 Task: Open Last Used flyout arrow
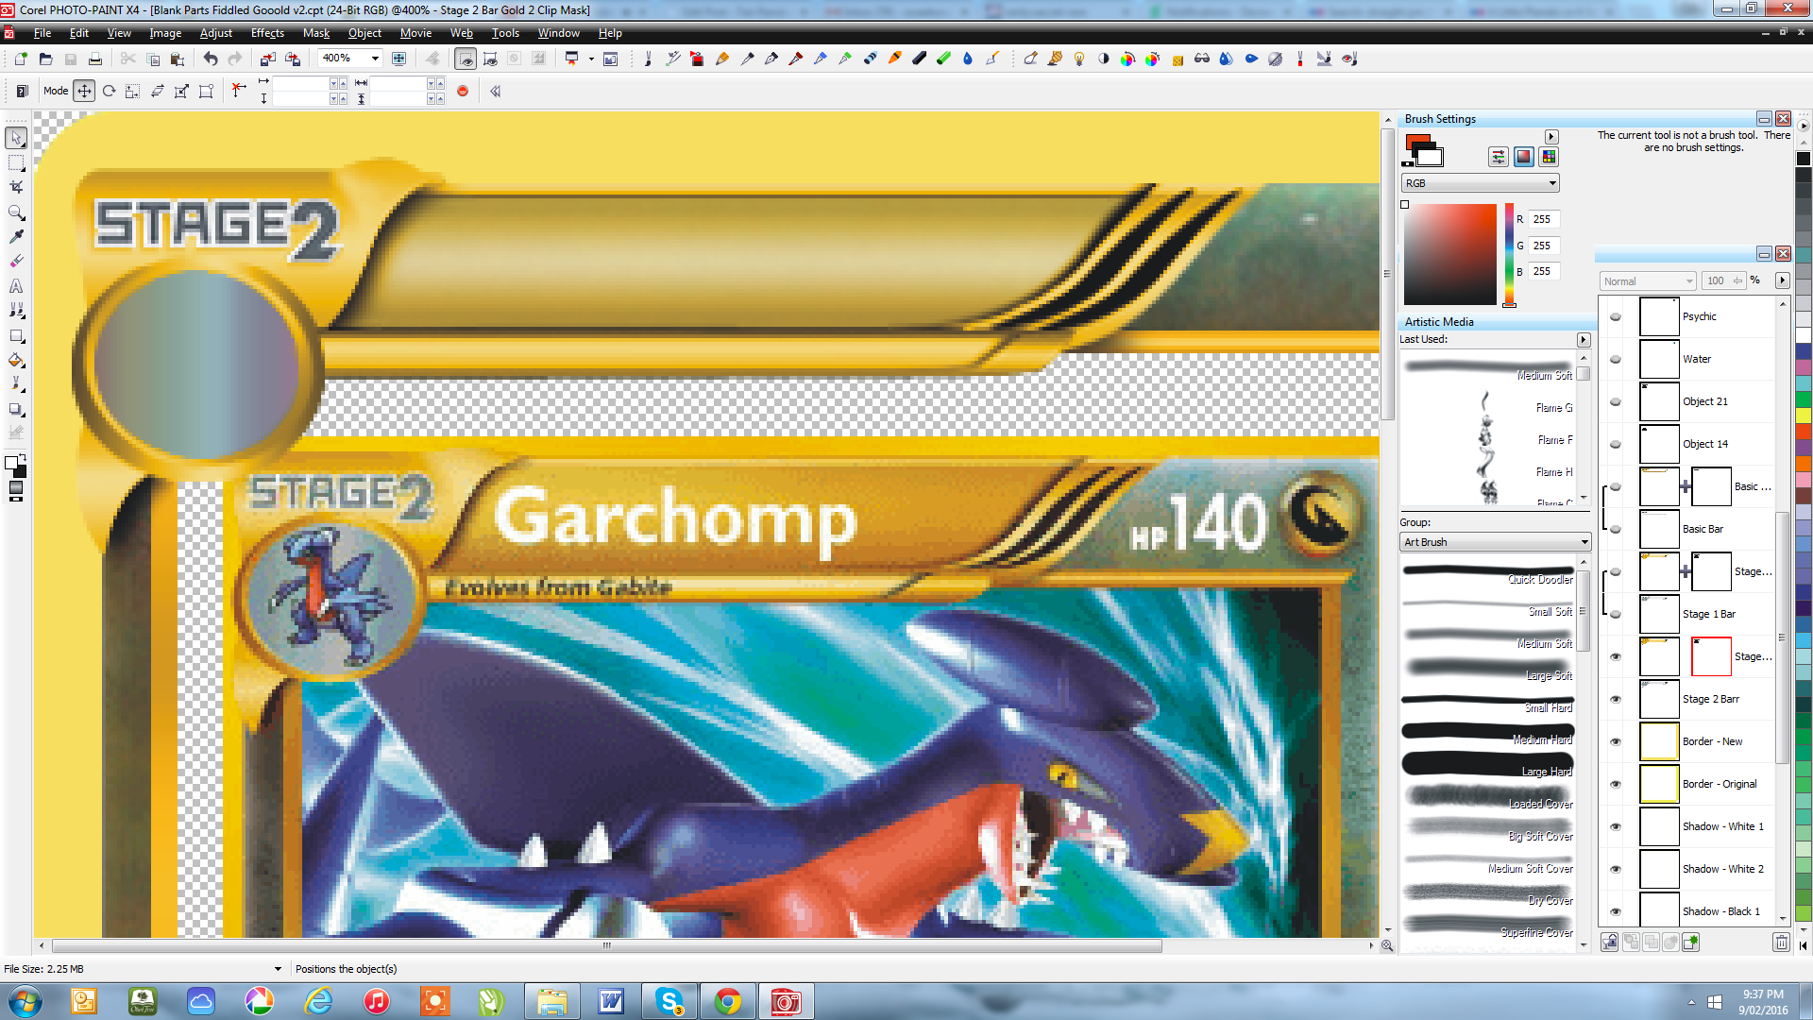point(1584,339)
